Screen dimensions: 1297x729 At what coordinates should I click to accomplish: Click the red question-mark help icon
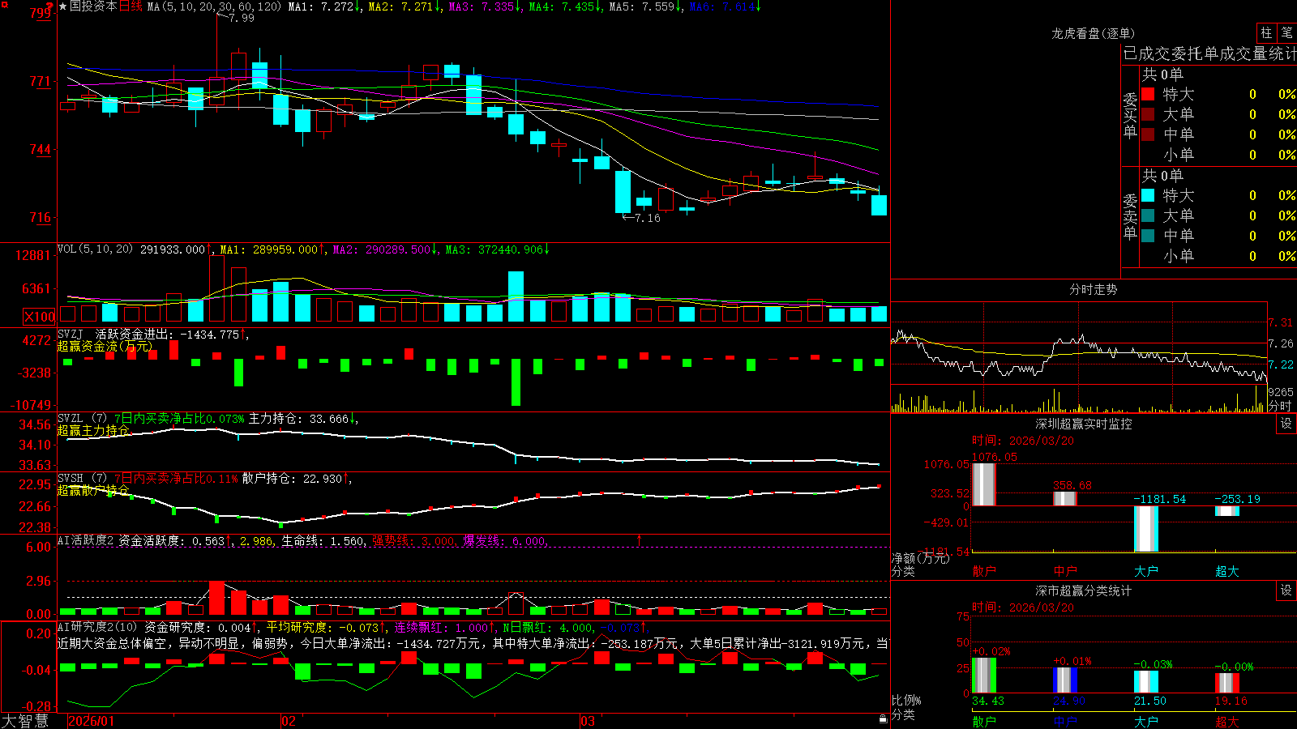(x=50, y=6)
